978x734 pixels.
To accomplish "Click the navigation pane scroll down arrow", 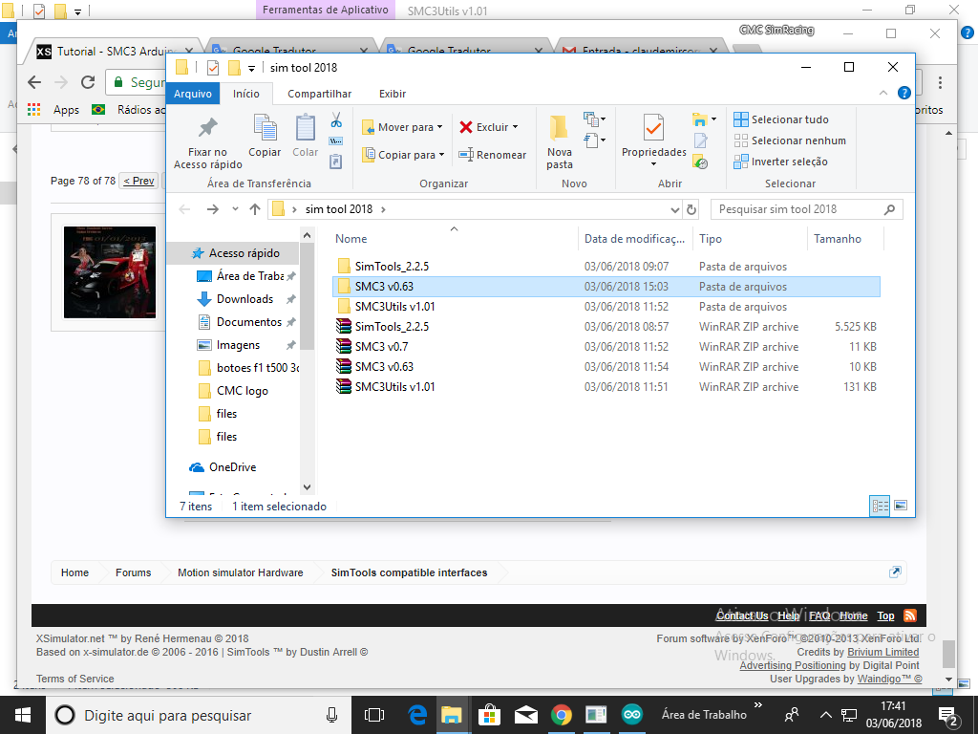I will [307, 486].
